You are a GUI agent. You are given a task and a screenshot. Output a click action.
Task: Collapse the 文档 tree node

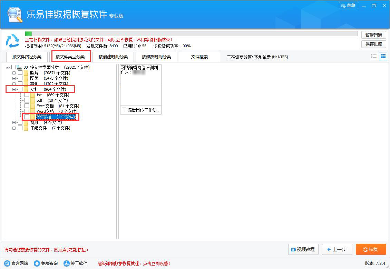pos(14,89)
